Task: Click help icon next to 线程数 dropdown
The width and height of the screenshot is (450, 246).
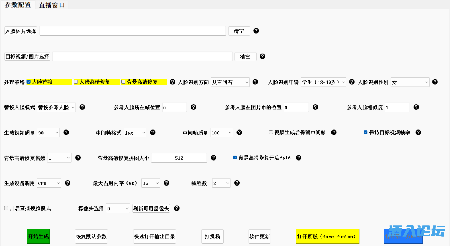Action: [237, 183]
